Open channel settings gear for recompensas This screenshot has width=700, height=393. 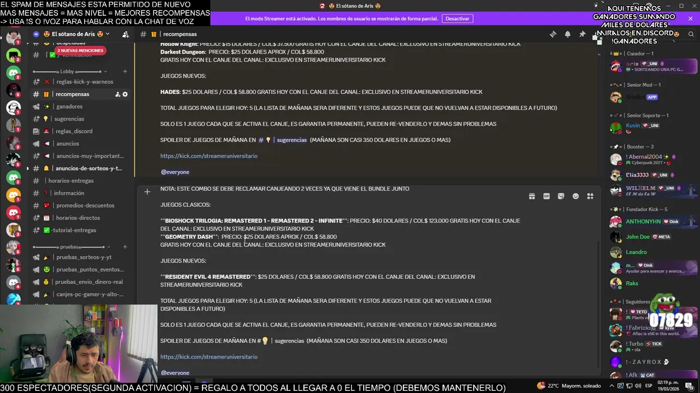click(125, 94)
